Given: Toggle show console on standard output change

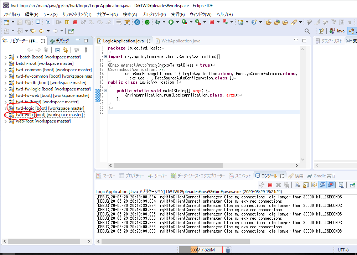Looking at the screenshot, I should [322, 185].
